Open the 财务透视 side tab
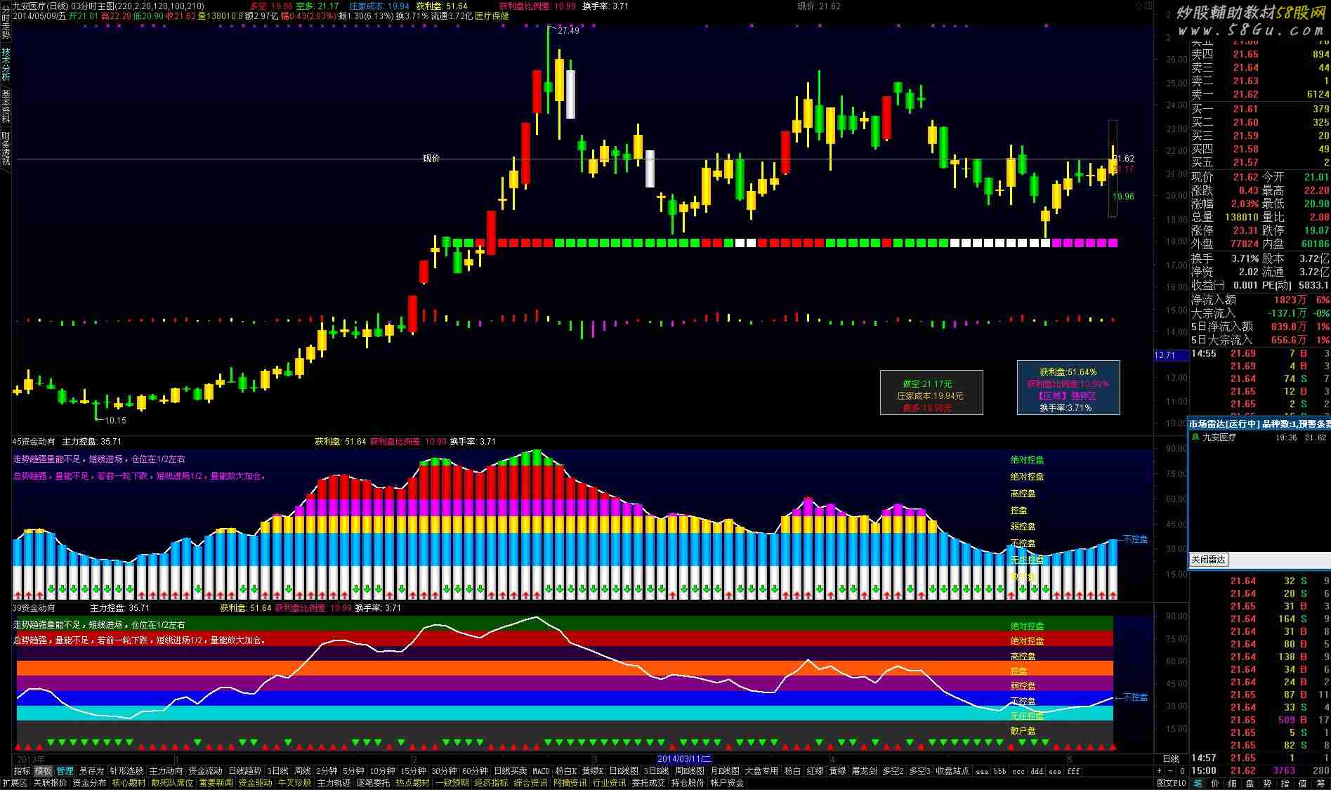This screenshot has width=1331, height=790. (x=6, y=148)
